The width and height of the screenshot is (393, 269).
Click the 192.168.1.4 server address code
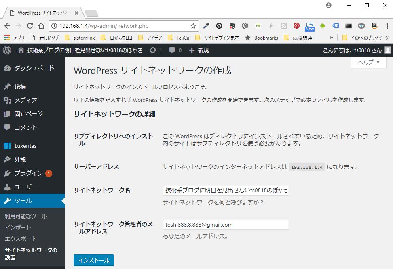307,167
